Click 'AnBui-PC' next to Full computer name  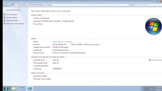tap(56, 63)
